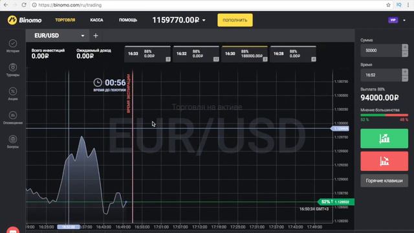
Task: Click the highlighted time marker on chart axis
Action: click(69, 227)
